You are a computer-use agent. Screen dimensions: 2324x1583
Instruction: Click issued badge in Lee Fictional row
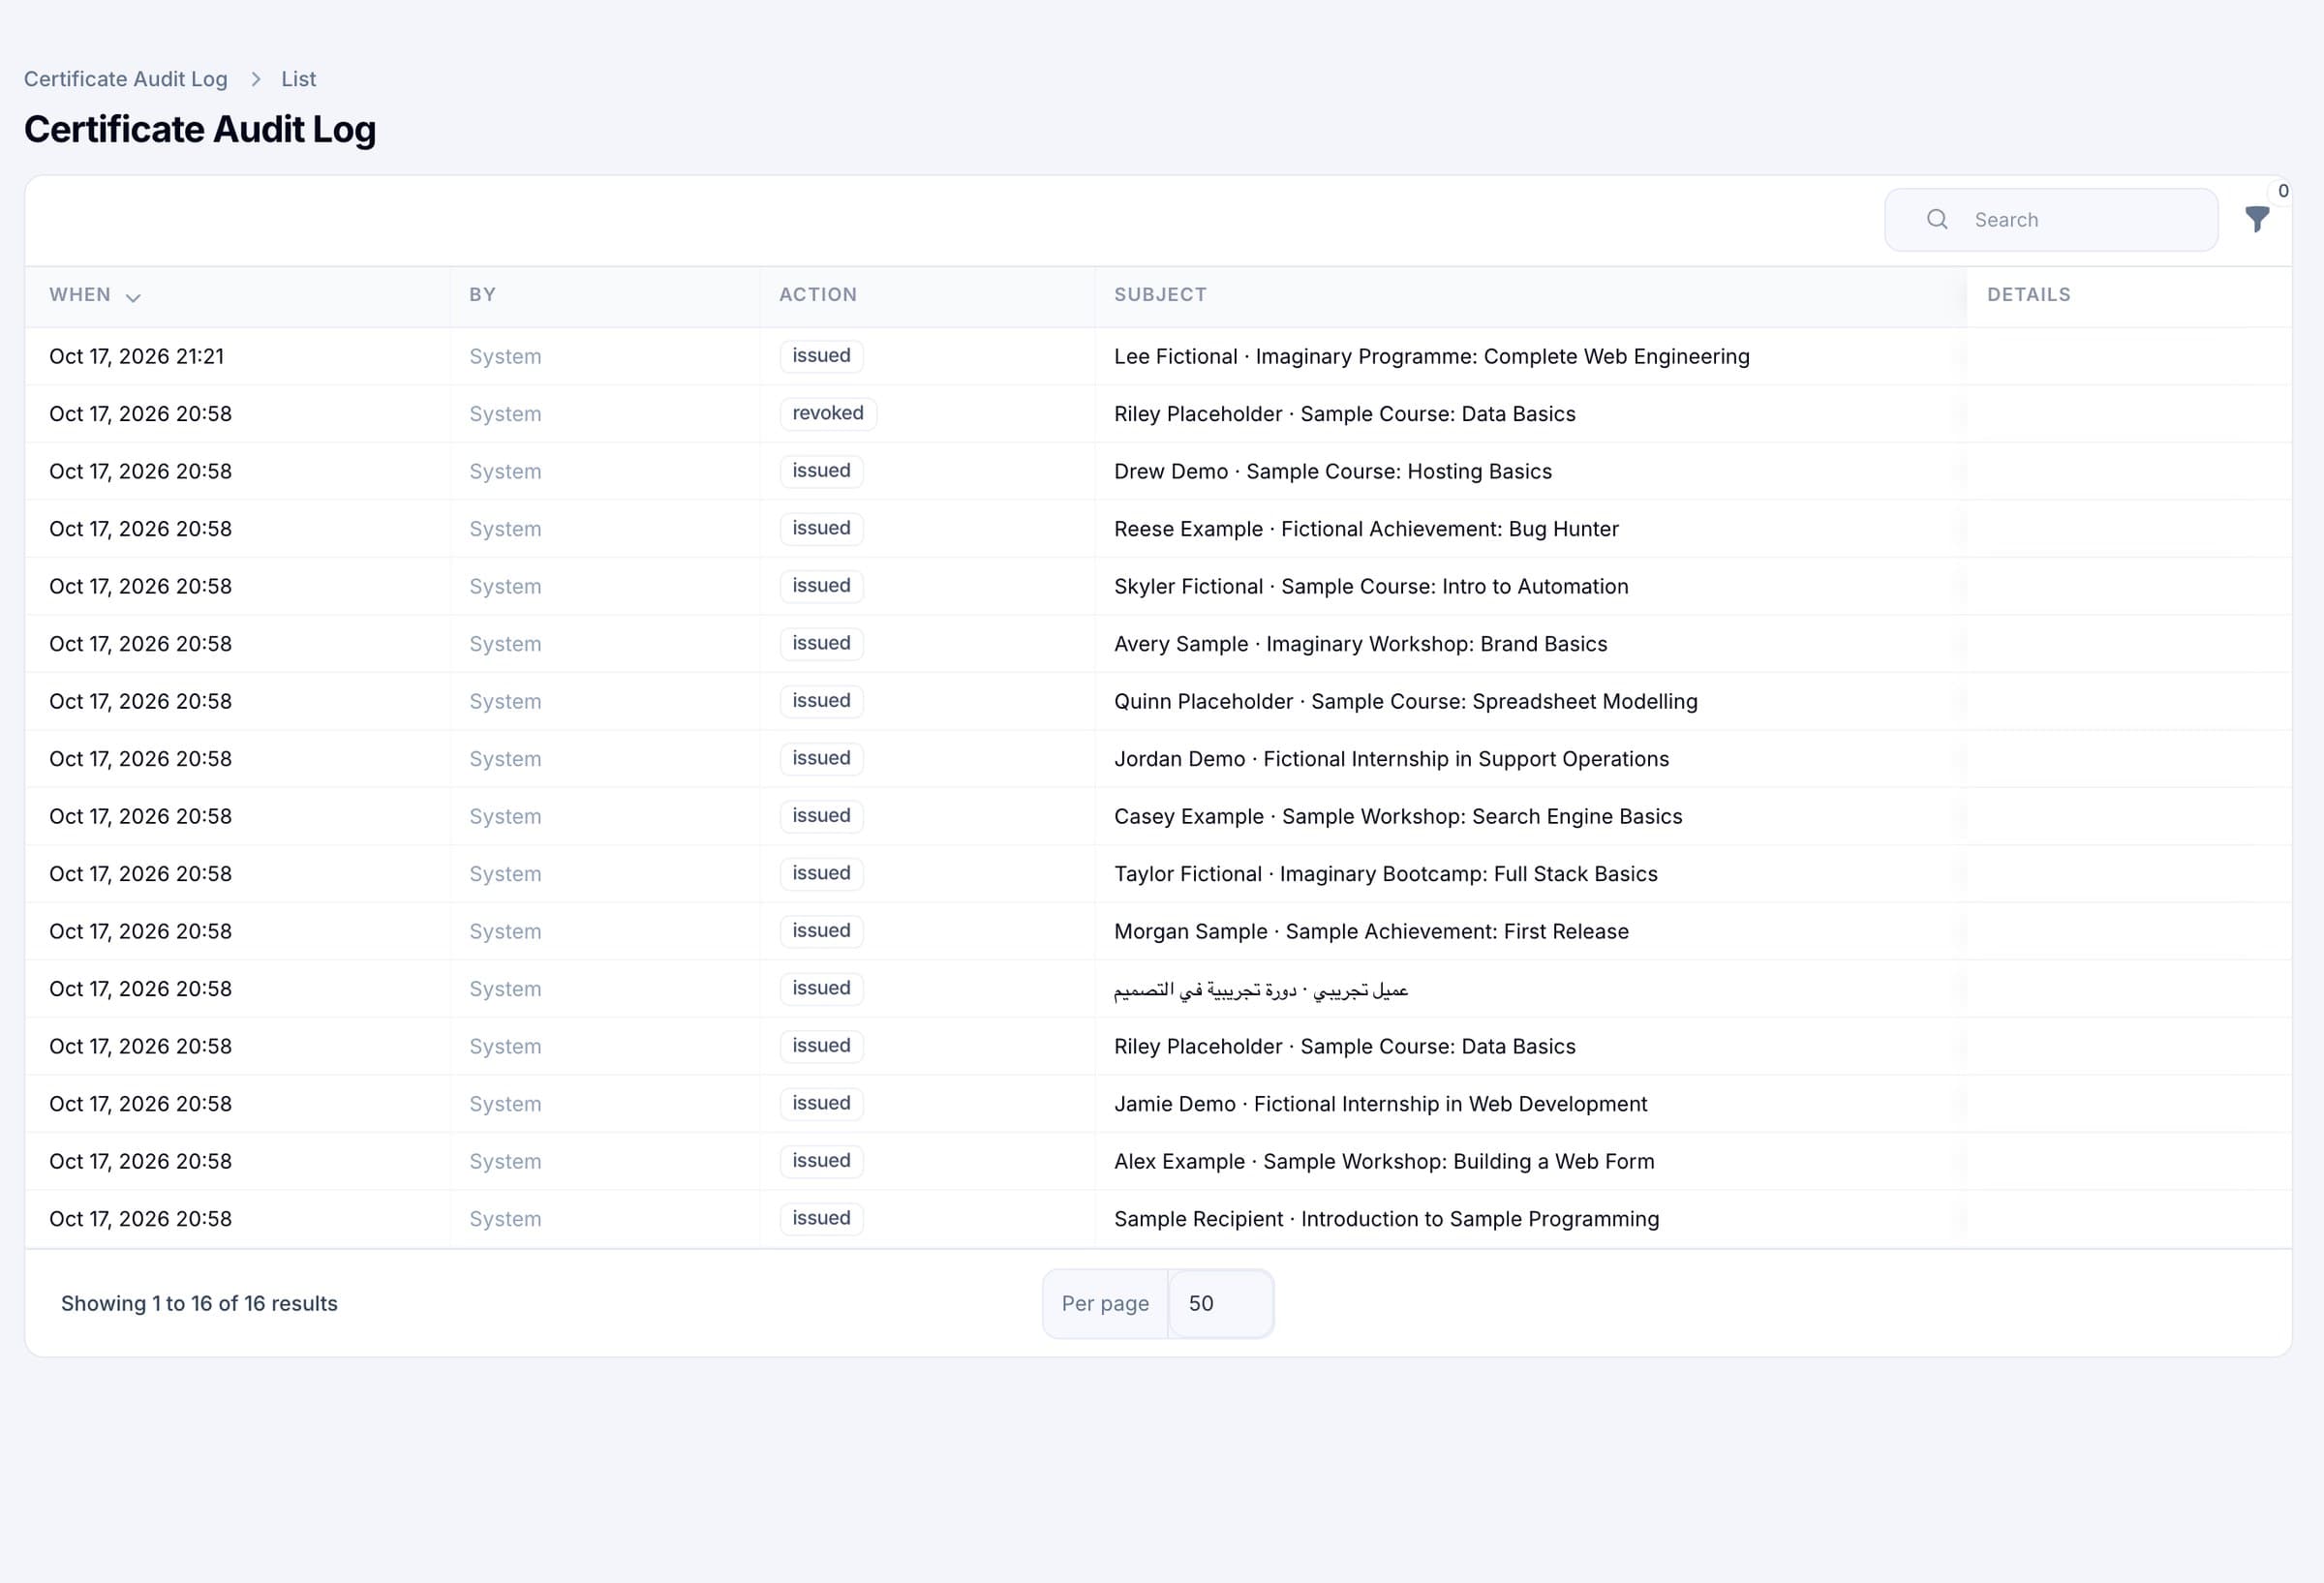pos(821,356)
